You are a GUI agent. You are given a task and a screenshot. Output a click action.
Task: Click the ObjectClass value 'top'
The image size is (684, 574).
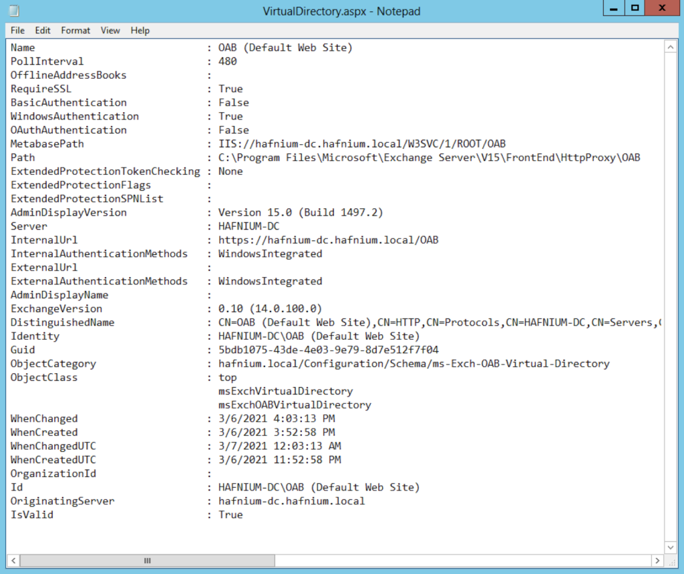click(227, 377)
